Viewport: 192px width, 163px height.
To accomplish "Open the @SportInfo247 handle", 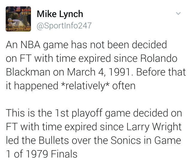I will 64,25.
